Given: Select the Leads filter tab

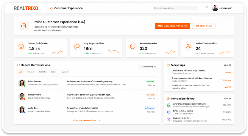Looking at the screenshot, I should (x=54, y=72).
